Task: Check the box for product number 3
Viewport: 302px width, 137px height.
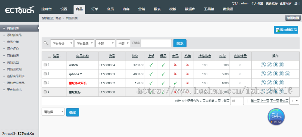Action: click(45, 74)
